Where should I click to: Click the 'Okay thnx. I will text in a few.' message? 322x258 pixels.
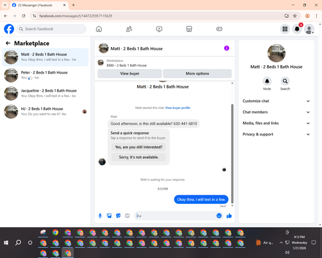pos(201,199)
